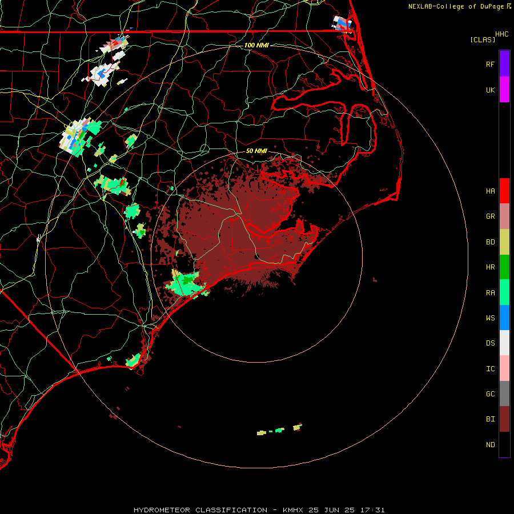Click the KMHX station identifier
The width and height of the screenshot is (514, 514).
click(293, 510)
